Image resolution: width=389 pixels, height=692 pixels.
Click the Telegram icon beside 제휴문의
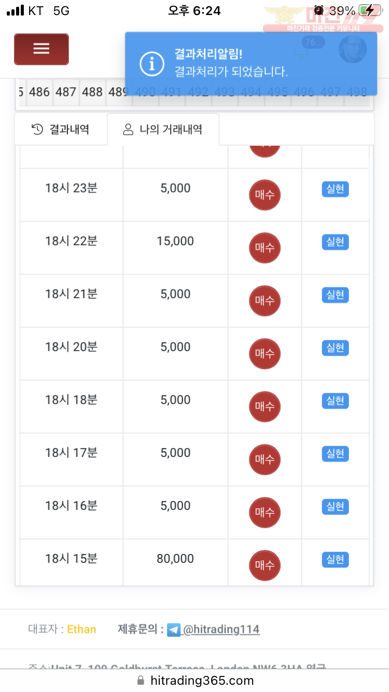tap(174, 630)
